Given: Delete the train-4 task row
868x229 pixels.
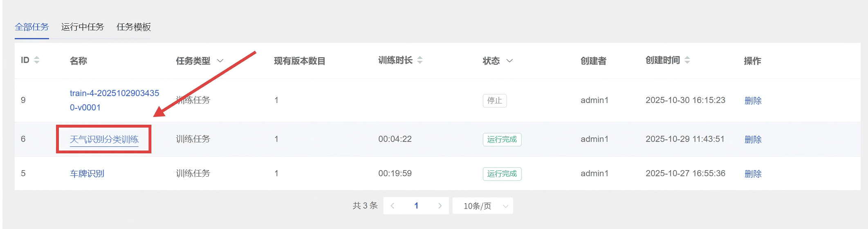Looking at the screenshot, I should click(753, 101).
